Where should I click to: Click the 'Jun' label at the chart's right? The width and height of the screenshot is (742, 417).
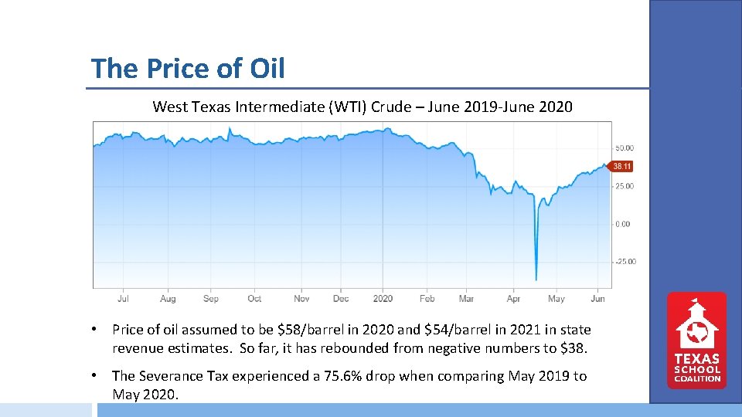pyautogui.click(x=597, y=299)
